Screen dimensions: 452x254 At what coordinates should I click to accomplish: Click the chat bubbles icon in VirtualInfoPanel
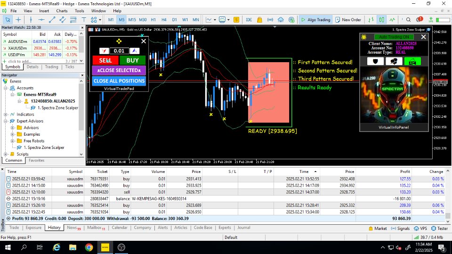[394, 61]
